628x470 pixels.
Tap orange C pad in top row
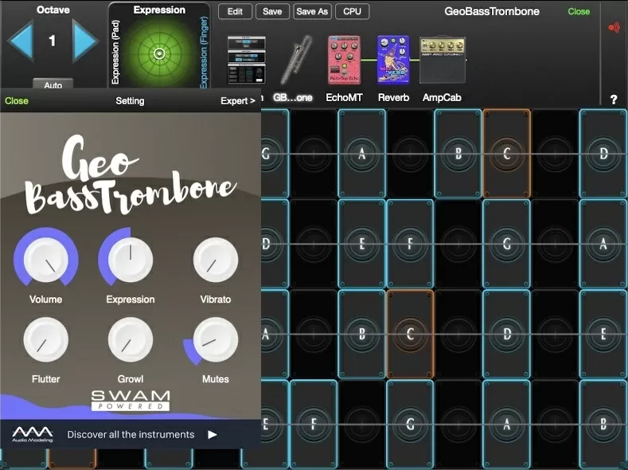pyautogui.click(x=507, y=154)
